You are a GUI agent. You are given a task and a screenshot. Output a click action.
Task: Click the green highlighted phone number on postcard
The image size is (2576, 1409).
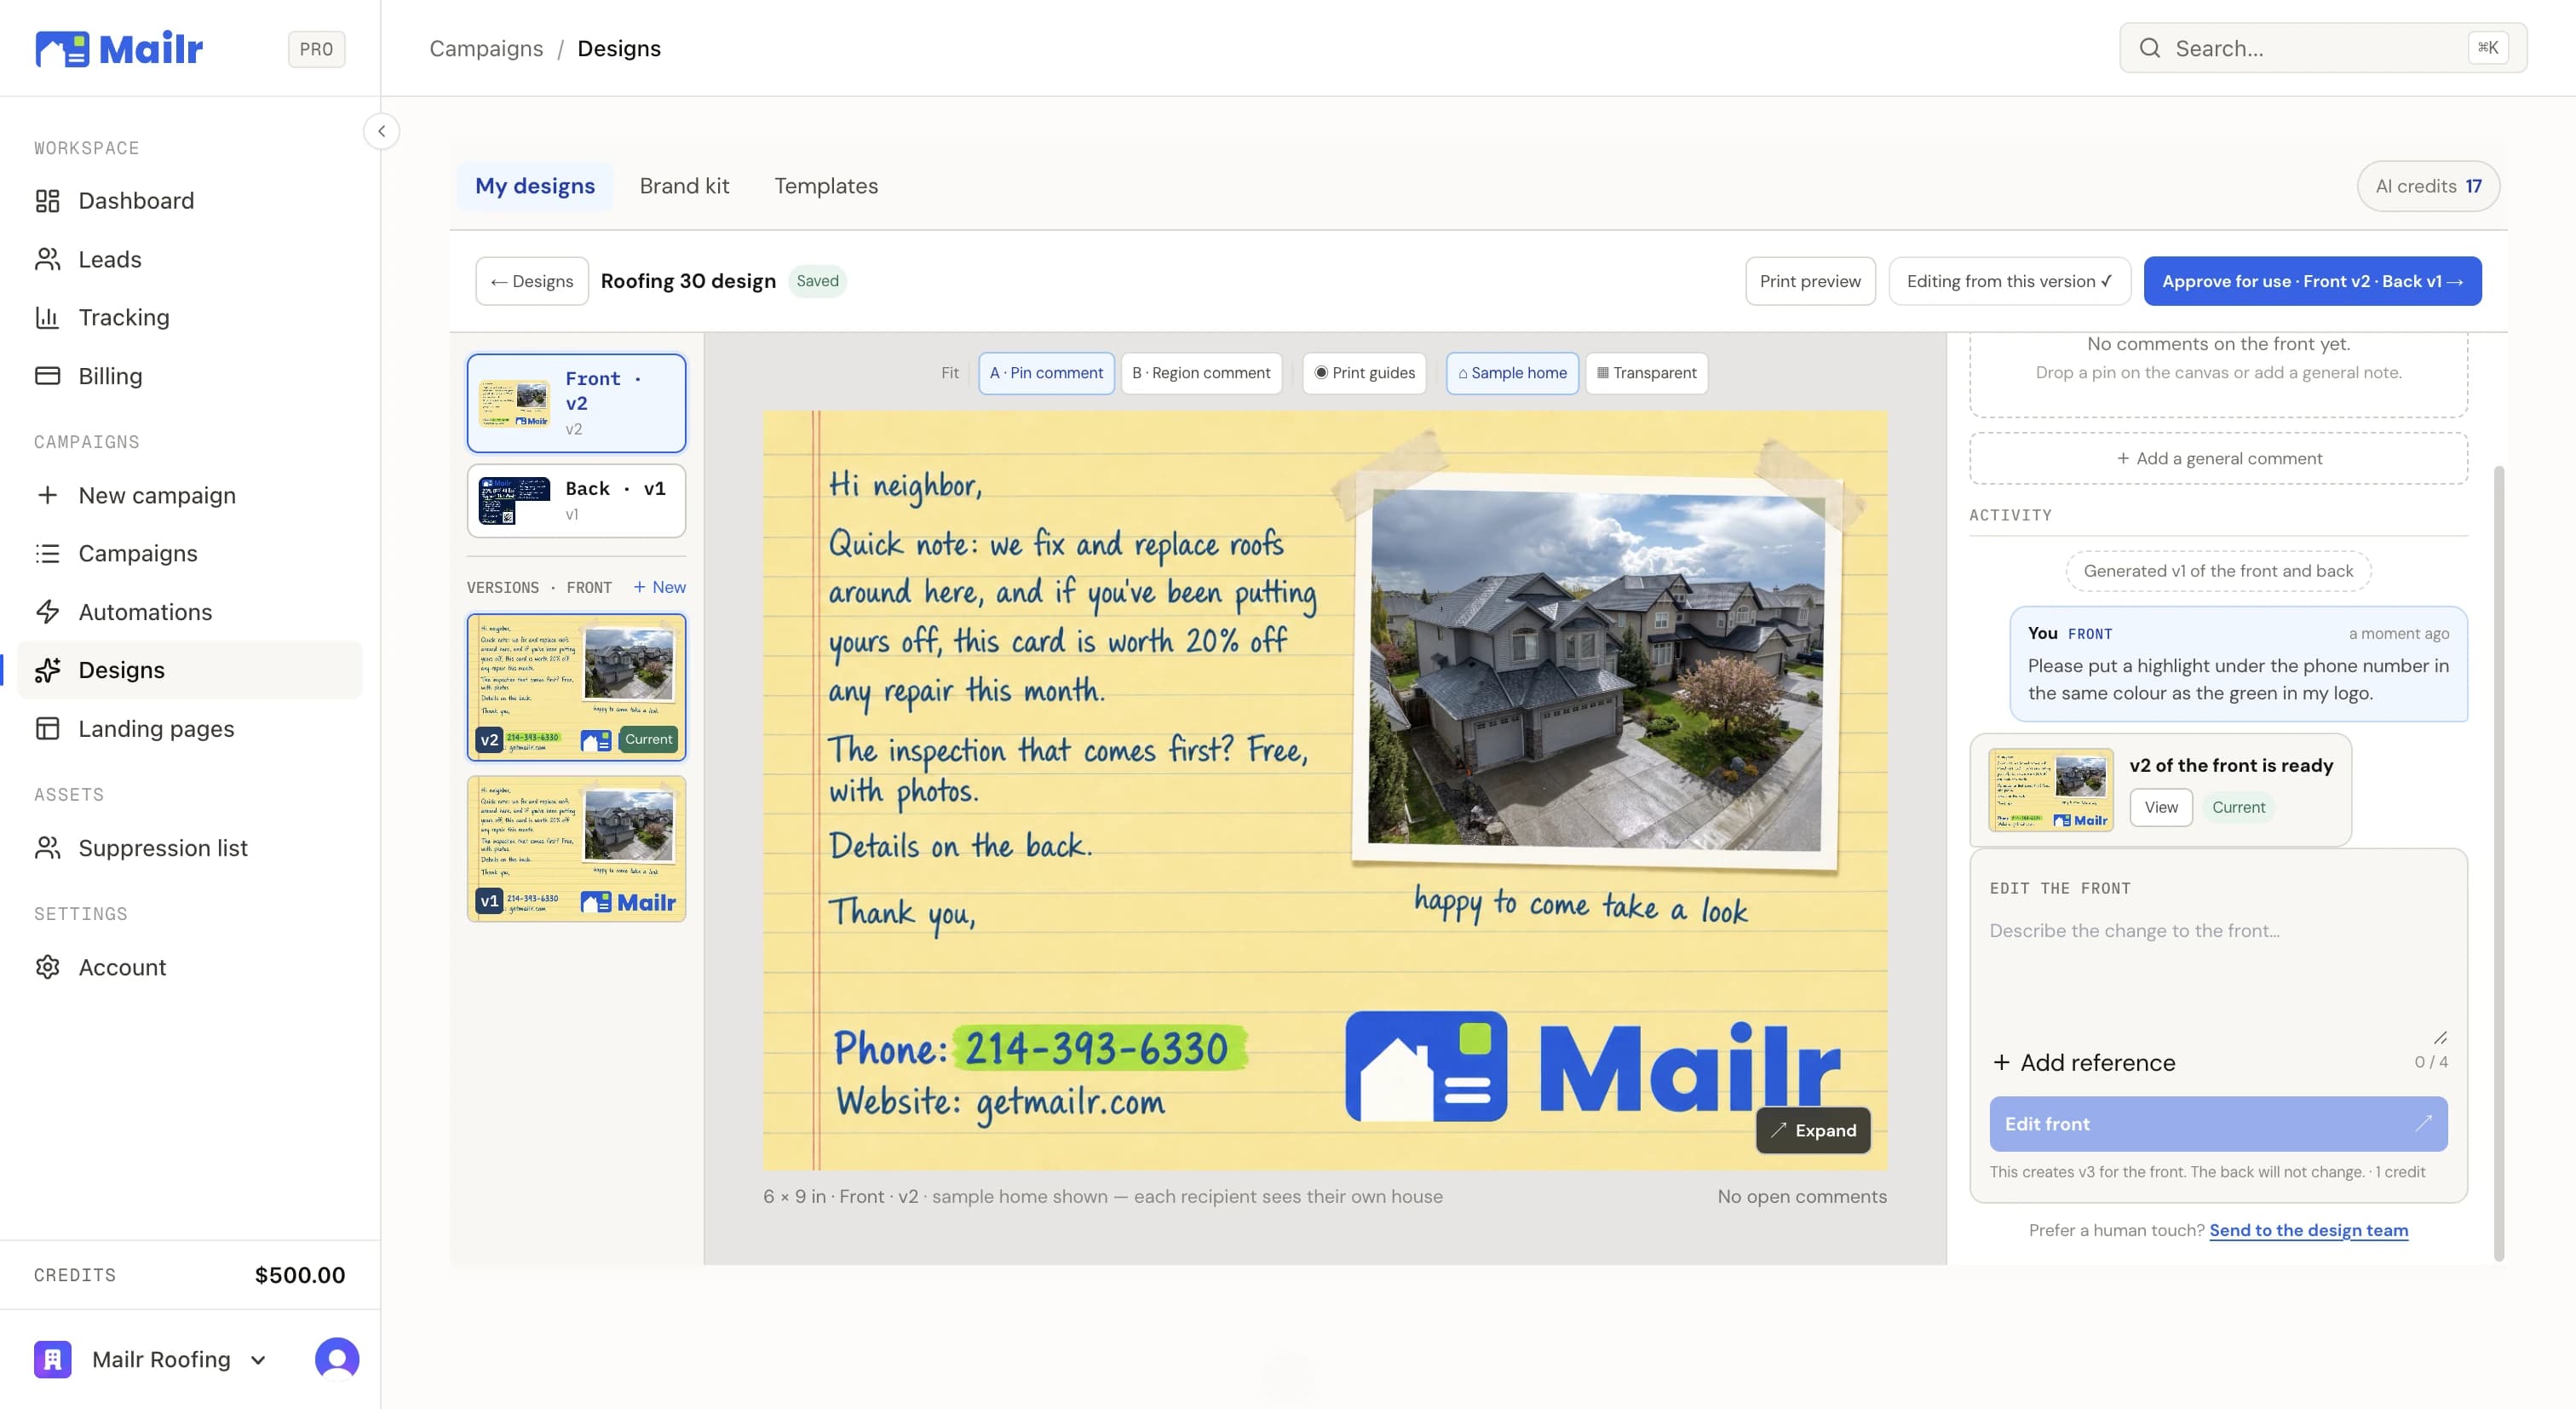(x=1097, y=1048)
